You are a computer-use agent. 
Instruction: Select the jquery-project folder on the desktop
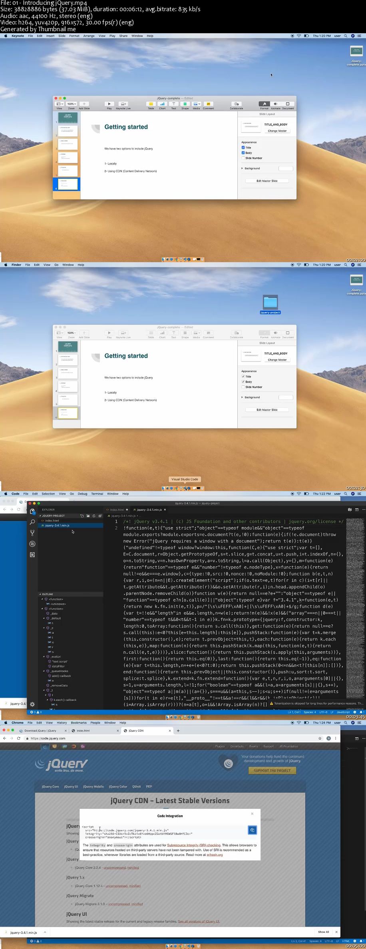(270, 304)
